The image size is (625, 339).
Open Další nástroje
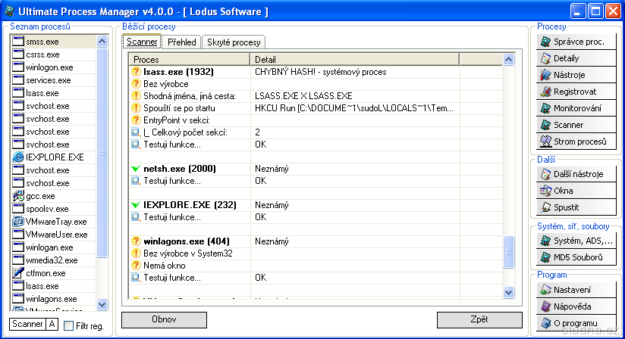pyautogui.click(x=576, y=174)
